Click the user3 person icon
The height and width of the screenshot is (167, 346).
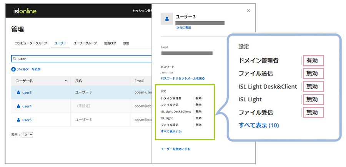[x=18, y=93]
